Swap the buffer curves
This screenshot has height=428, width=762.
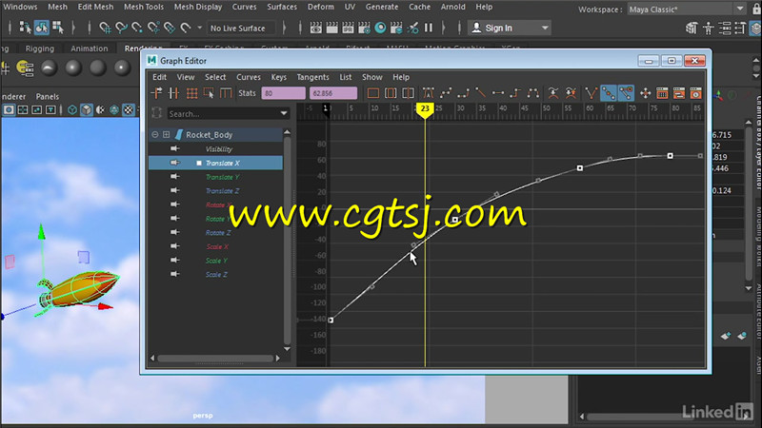tap(571, 93)
